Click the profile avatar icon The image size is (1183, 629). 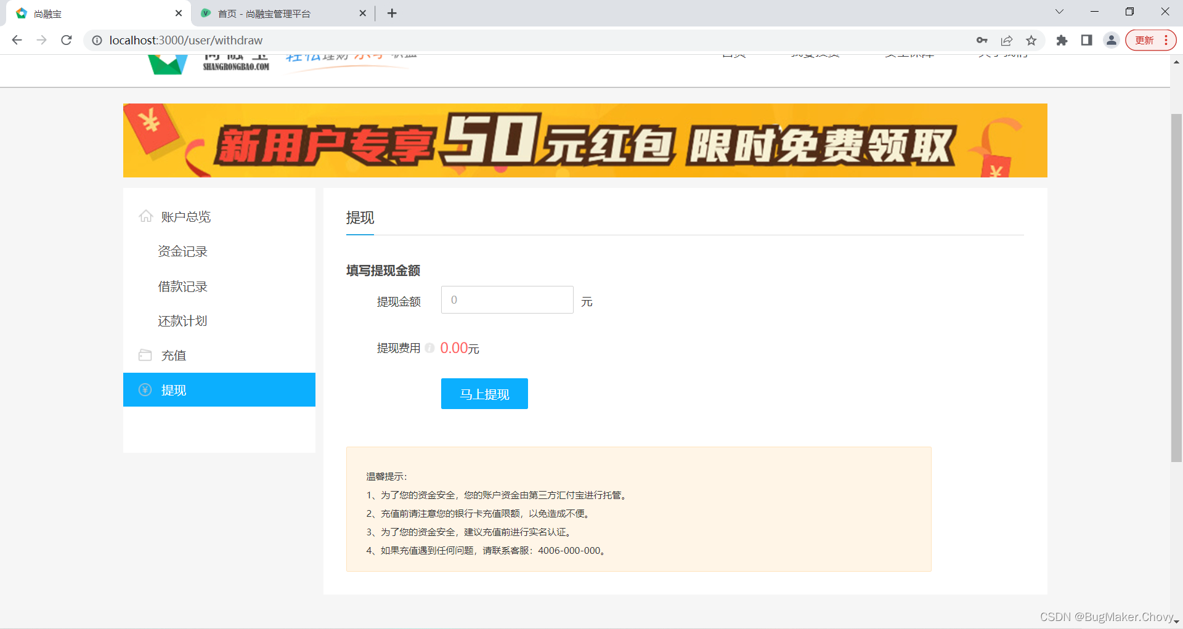[1111, 40]
